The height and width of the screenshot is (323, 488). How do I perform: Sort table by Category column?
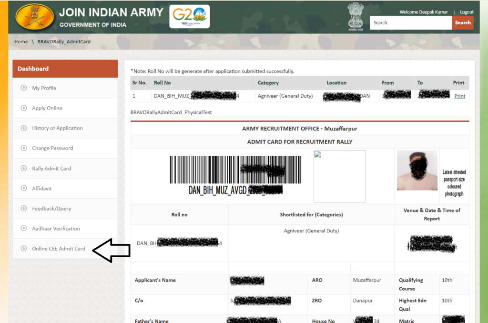click(x=268, y=83)
